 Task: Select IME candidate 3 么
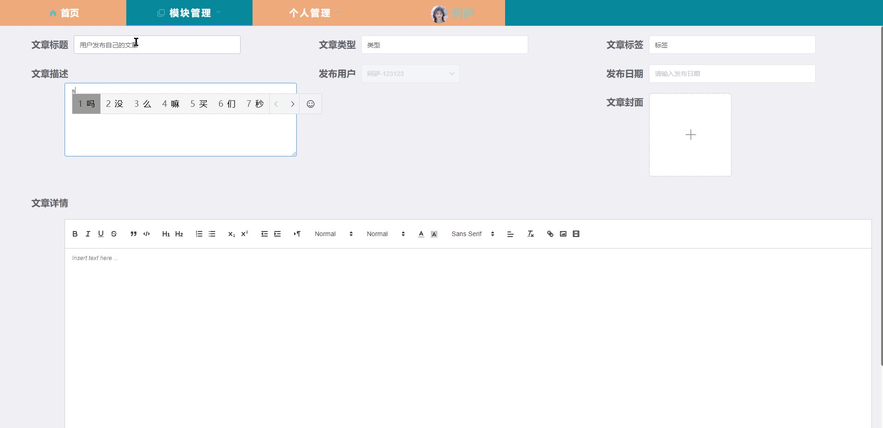143,104
